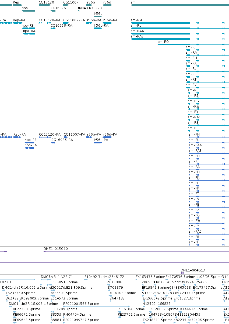
Task: Click the EK248211.5prime EST
Action: [144, 323]
